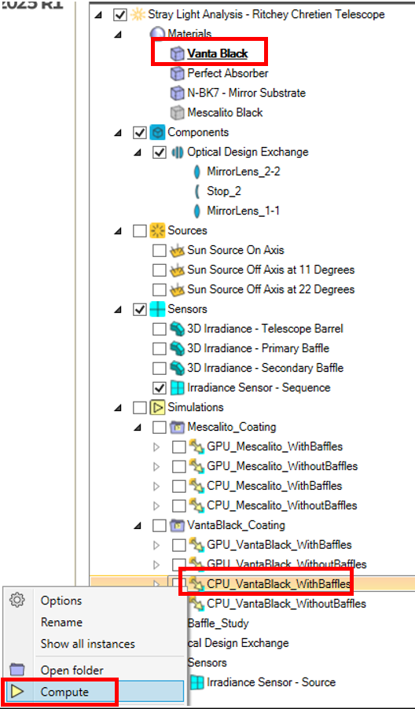The width and height of the screenshot is (415, 709).
Task: Select Show all instances menu entry
Action: (x=88, y=644)
